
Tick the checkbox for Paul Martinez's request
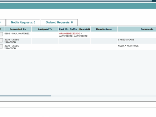tap(1, 34)
